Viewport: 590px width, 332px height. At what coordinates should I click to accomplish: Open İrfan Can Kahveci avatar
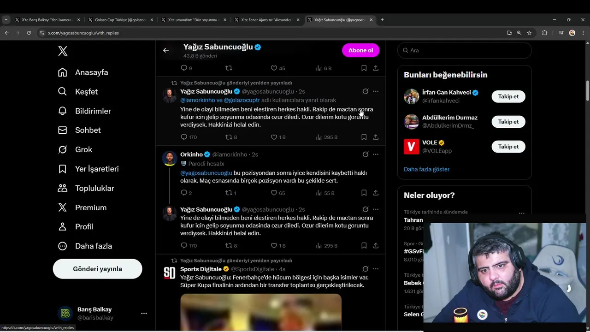click(411, 96)
